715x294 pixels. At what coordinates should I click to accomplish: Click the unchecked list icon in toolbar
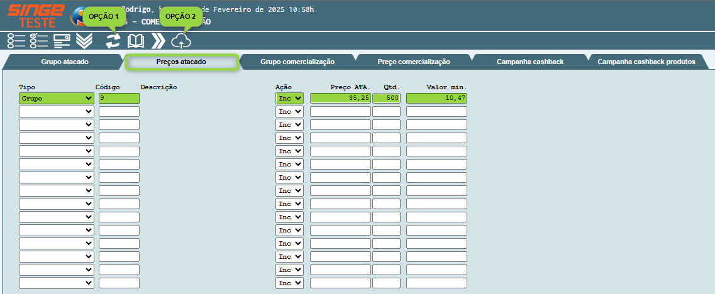(16, 41)
